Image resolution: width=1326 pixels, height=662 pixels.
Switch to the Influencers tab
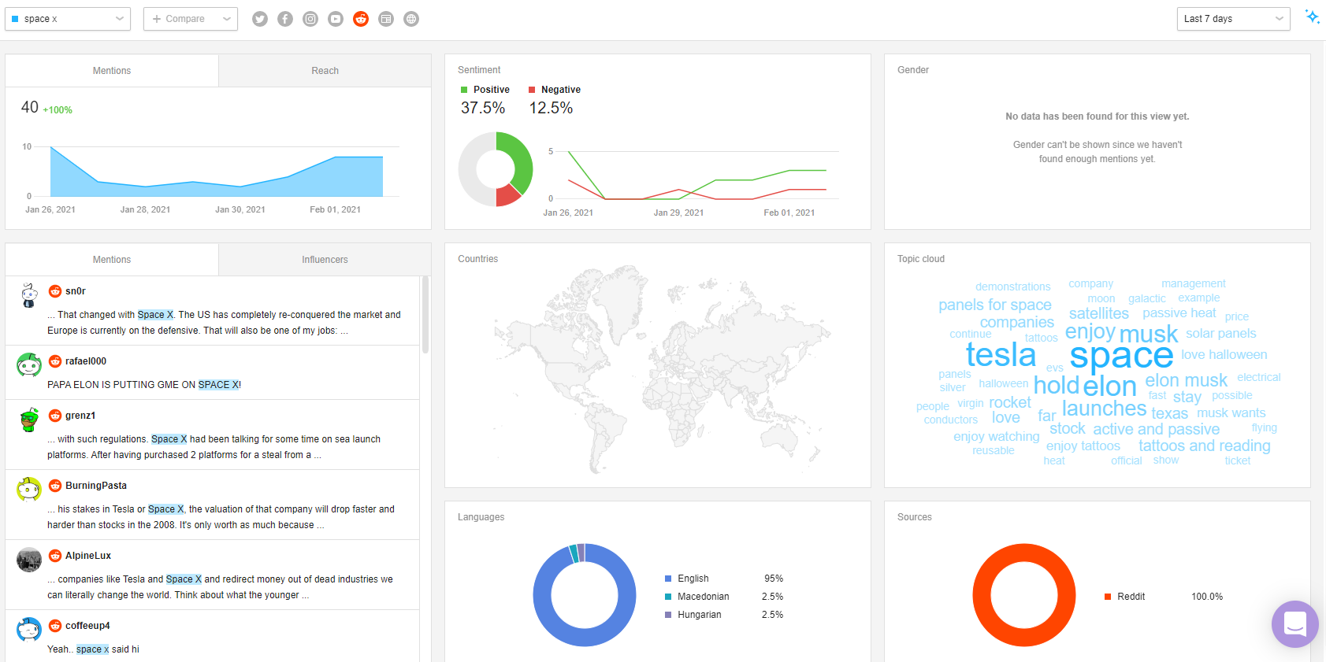coord(325,260)
